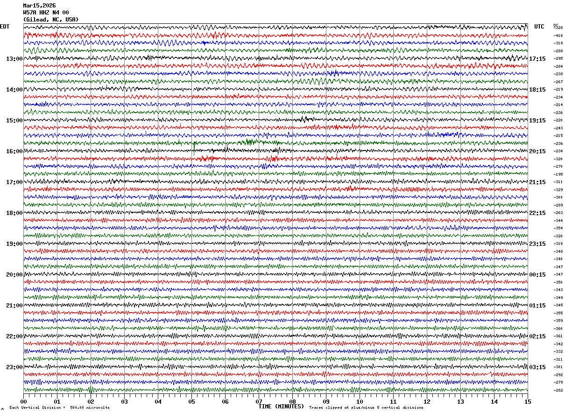Select the 17:00 EDT hour label
The height and width of the screenshot is (414, 565).
[x=14, y=182]
